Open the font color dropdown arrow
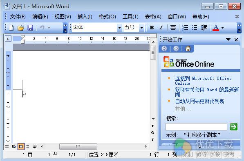Image resolution: width=244 pixels, height=161 pixels. click(x=222, y=28)
